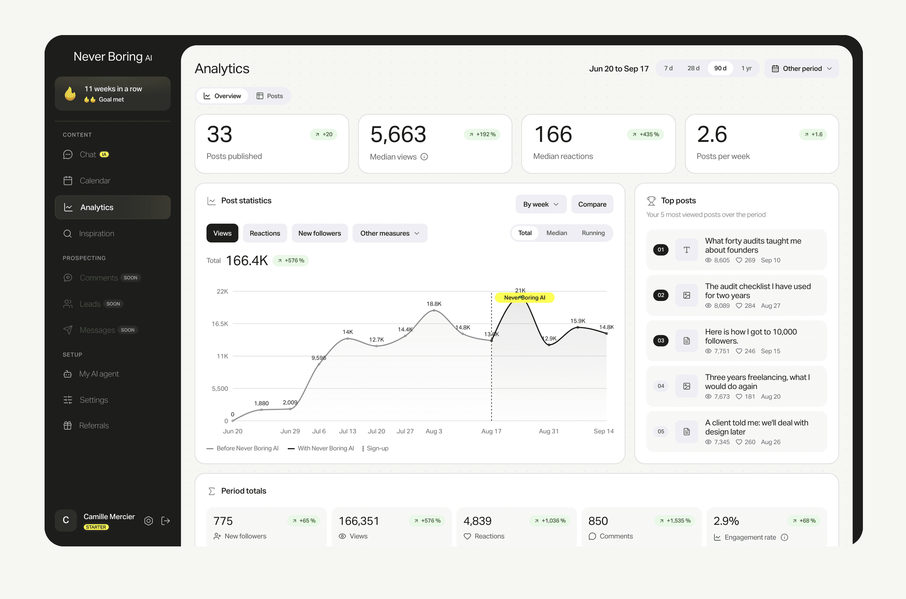Open the Other period dropdown

coord(802,68)
